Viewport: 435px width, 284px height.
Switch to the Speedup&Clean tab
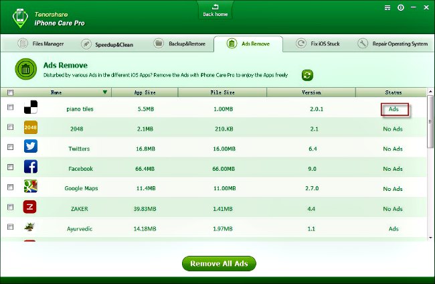tap(107, 44)
